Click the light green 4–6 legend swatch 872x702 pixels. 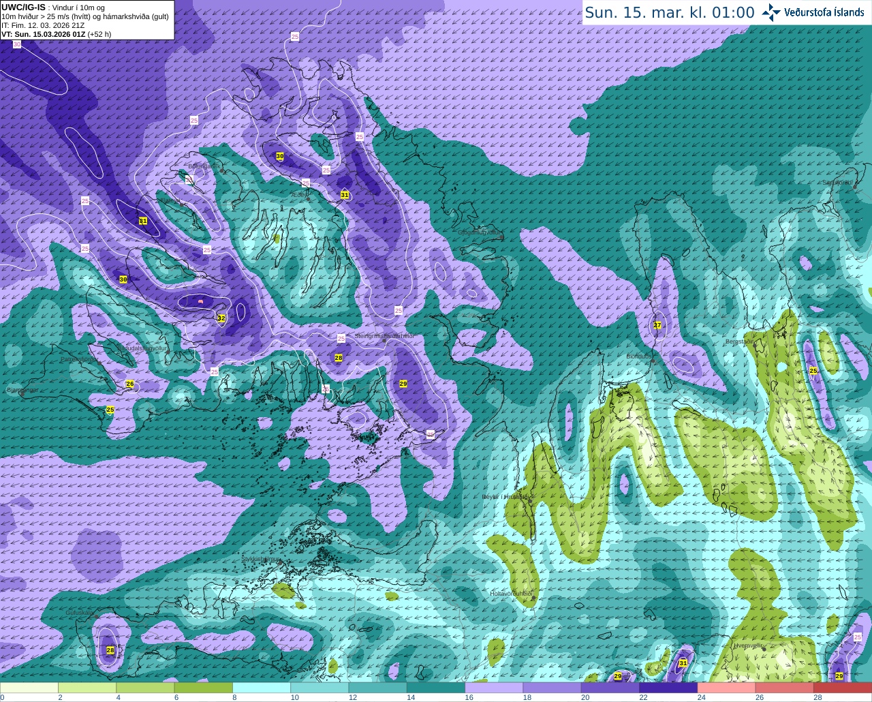click(x=145, y=688)
